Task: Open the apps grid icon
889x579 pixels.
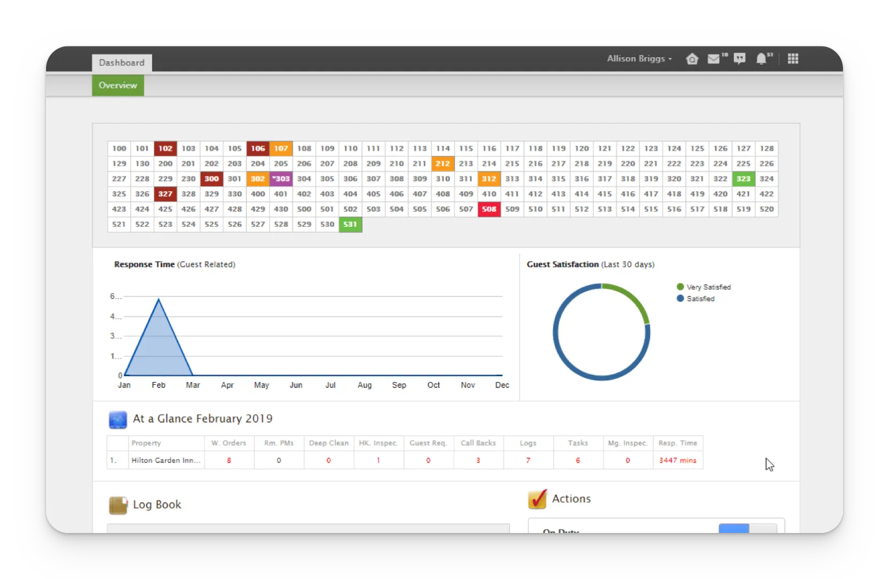Action: (x=793, y=59)
